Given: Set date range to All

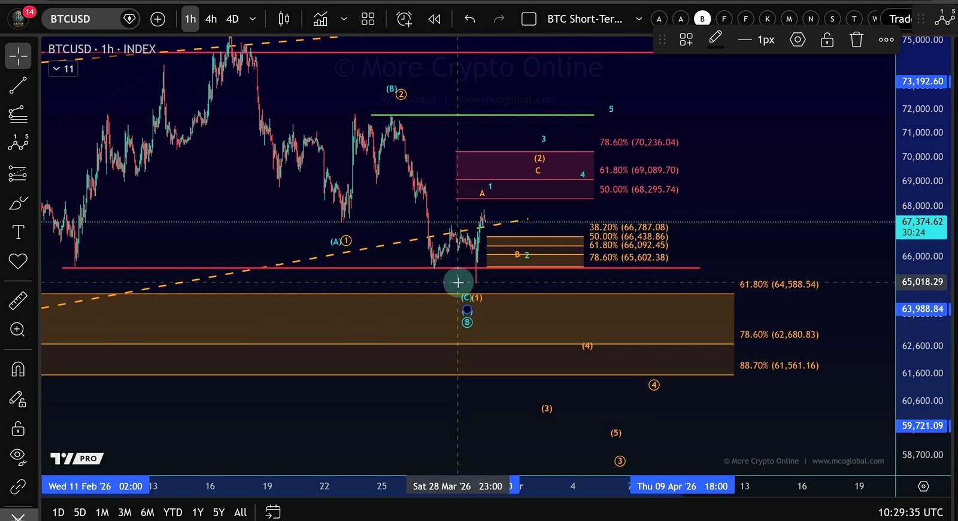Looking at the screenshot, I should 240,512.
